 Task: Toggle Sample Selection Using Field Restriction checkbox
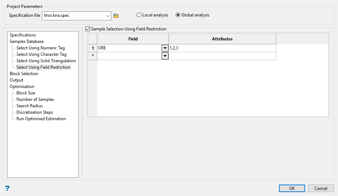88,29
